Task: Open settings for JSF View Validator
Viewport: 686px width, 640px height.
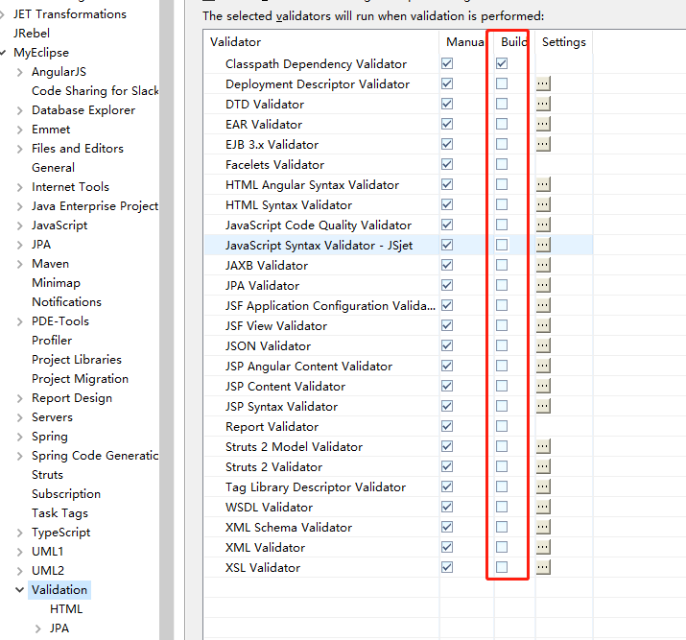Action: 543,325
